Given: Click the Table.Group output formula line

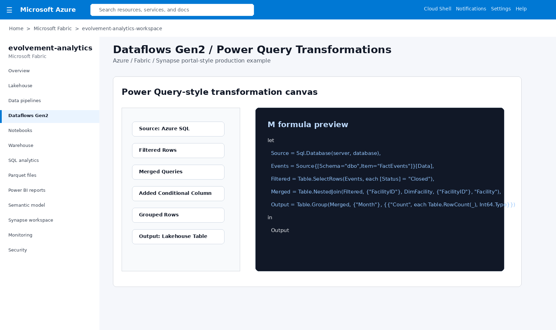Looking at the screenshot, I should pos(393,205).
